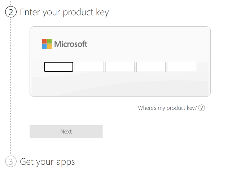Click the question mark help icon
Image resolution: width=250 pixels, height=181 pixels.
pos(202,108)
